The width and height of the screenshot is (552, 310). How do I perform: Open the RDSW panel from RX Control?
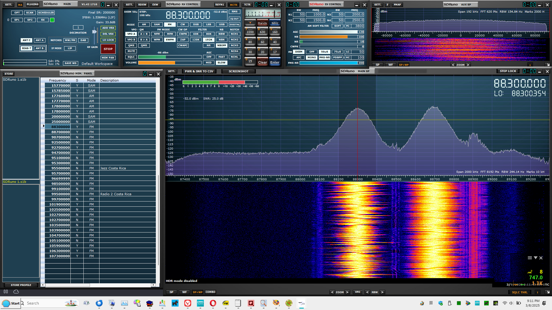click(x=142, y=5)
